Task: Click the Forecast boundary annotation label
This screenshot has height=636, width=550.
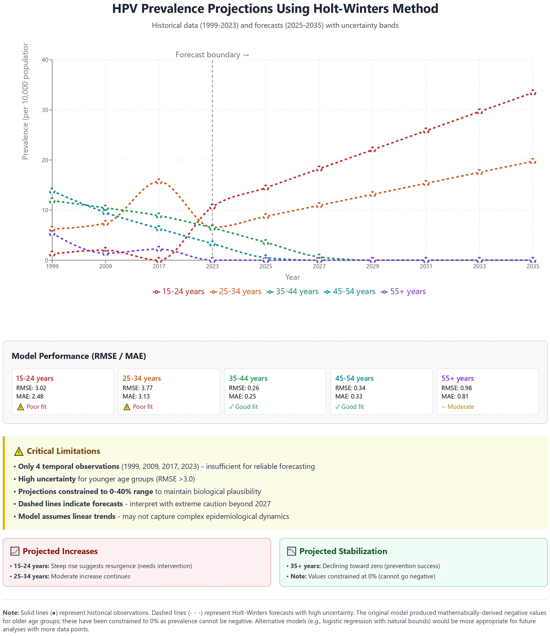Action: coord(212,55)
